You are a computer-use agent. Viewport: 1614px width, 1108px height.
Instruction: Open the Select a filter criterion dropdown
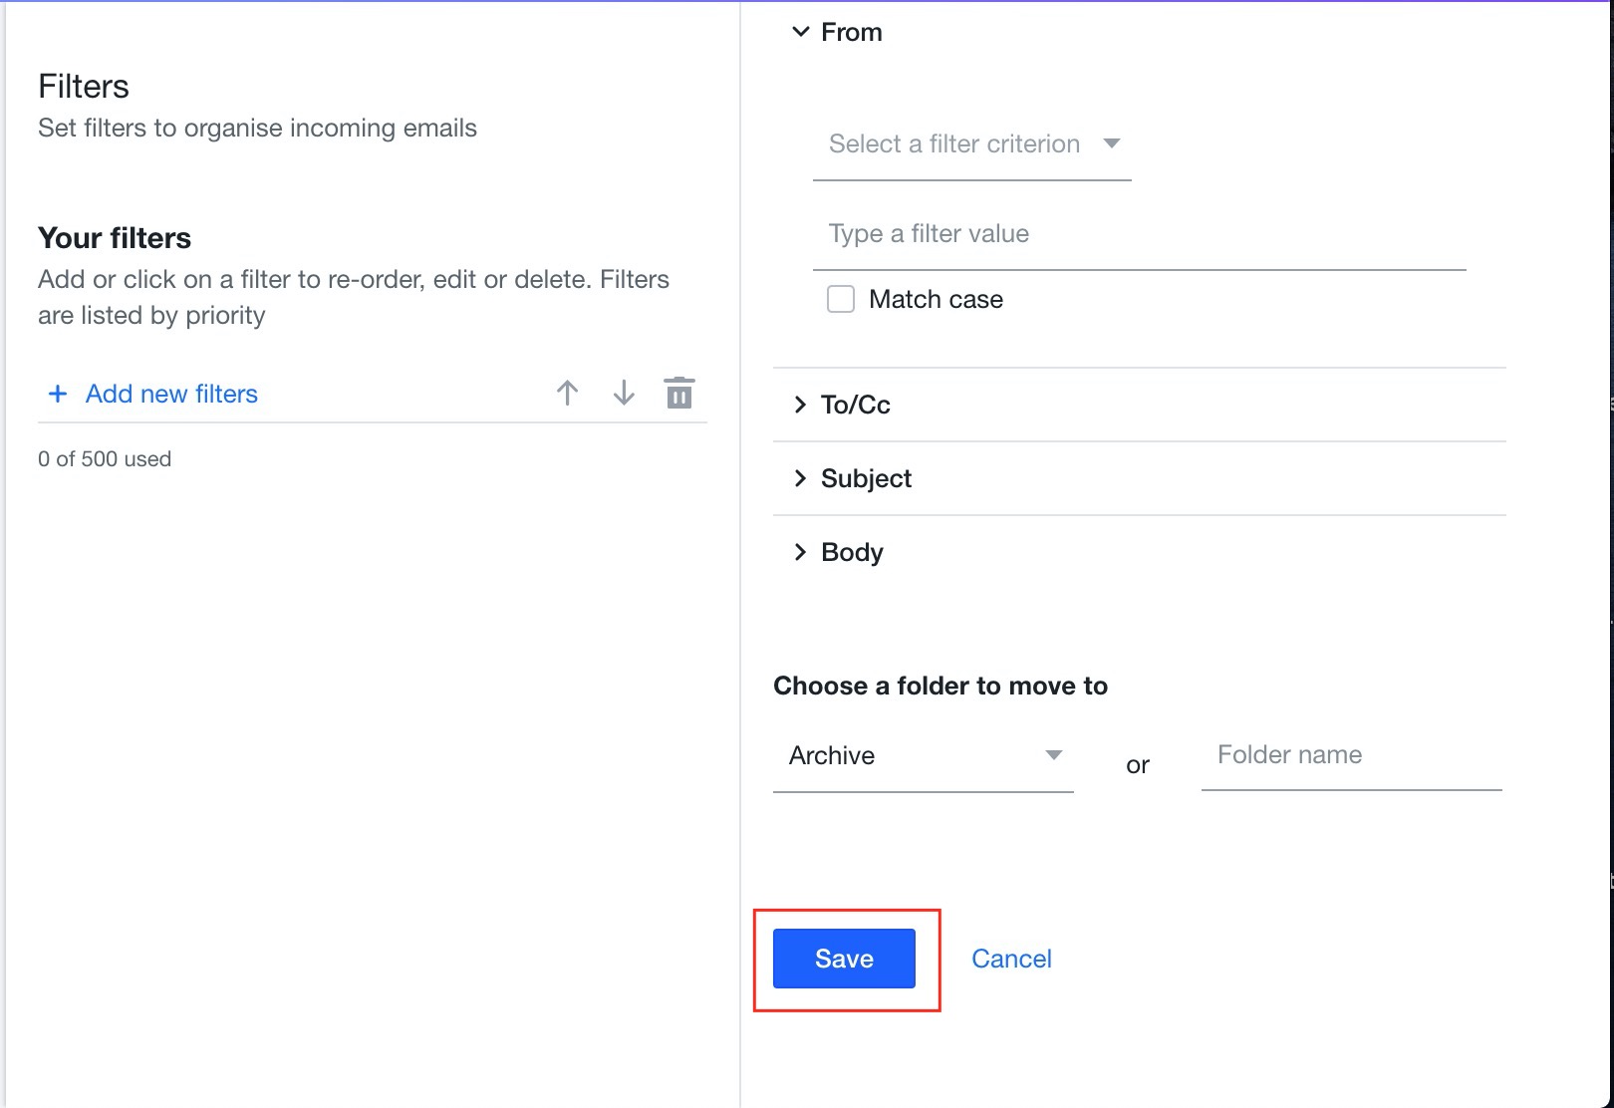[972, 144]
